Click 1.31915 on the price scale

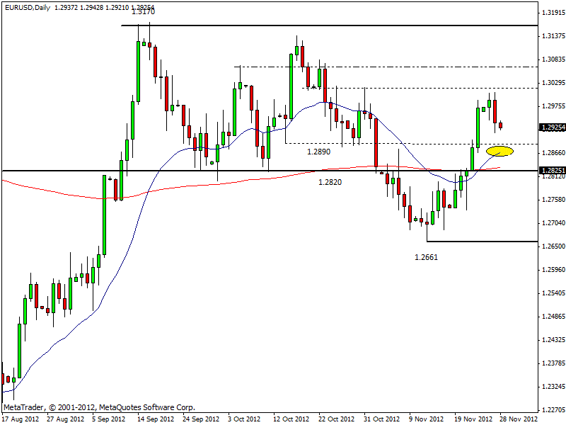coord(552,13)
